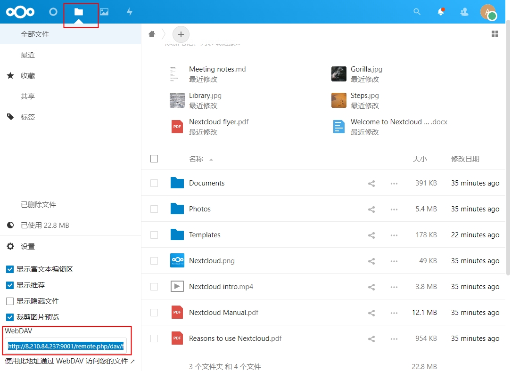Open the notifications bell
The width and height of the screenshot is (511, 371).
click(x=441, y=12)
